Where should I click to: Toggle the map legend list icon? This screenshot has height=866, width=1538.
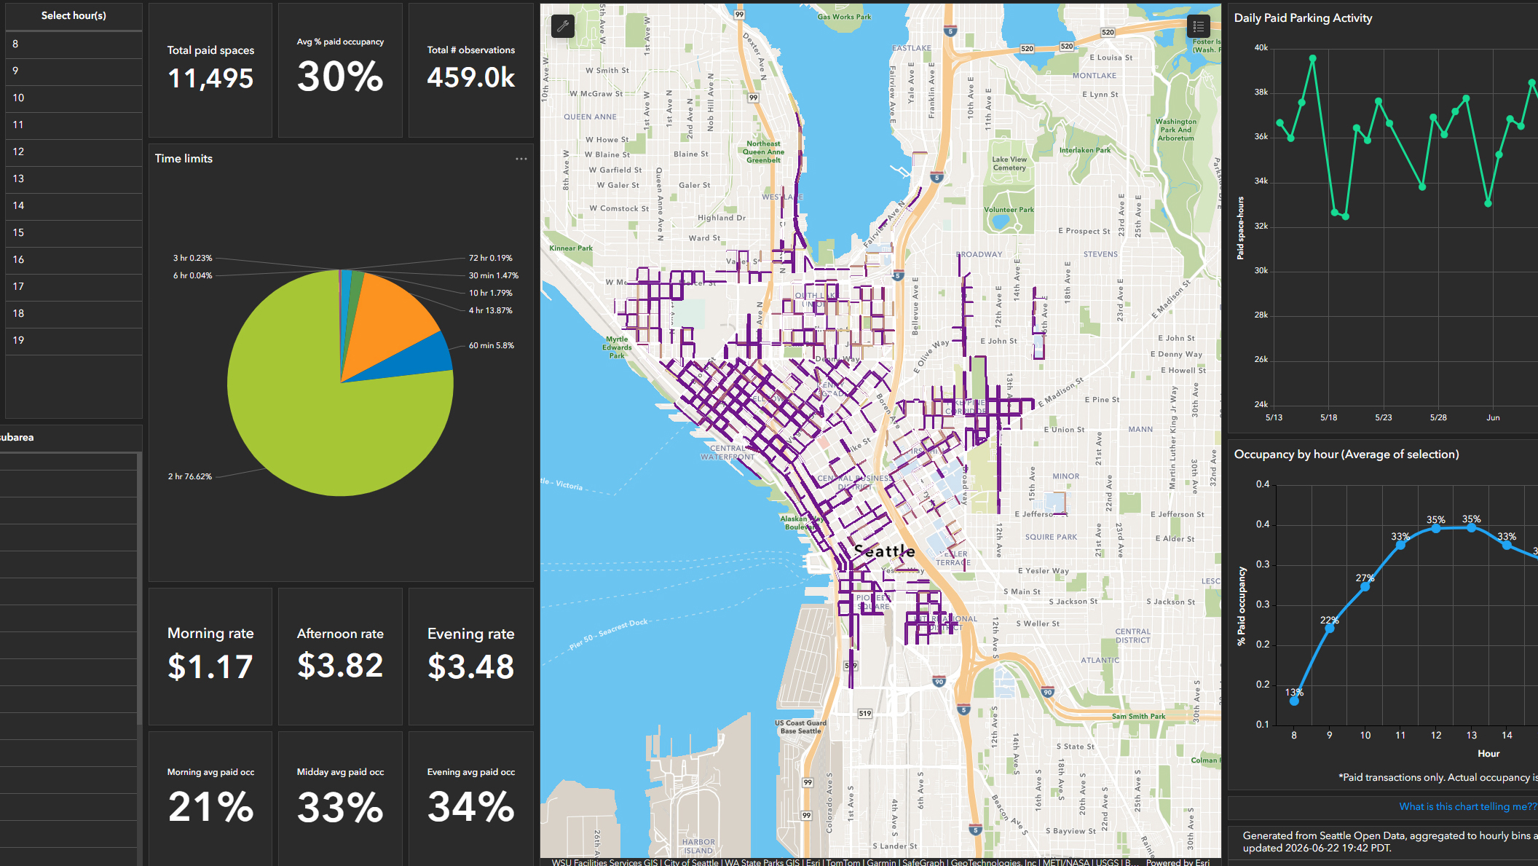(1198, 26)
